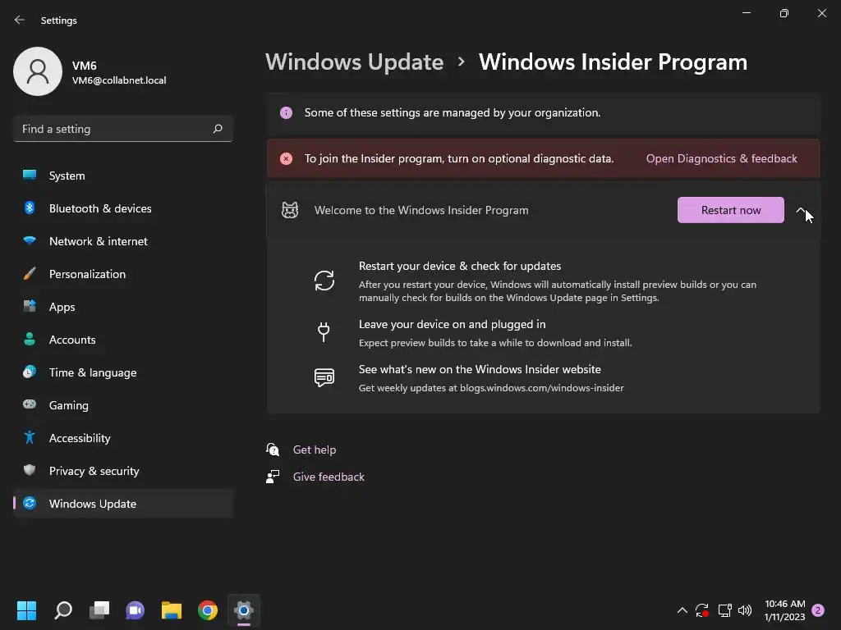841x630 pixels.
Task: Click Leave your device on and plugged in
Action: tap(453, 324)
